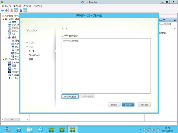Collapse the 構成 tree node
This screenshot has height=133, width=178.
[x=7, y=38]
